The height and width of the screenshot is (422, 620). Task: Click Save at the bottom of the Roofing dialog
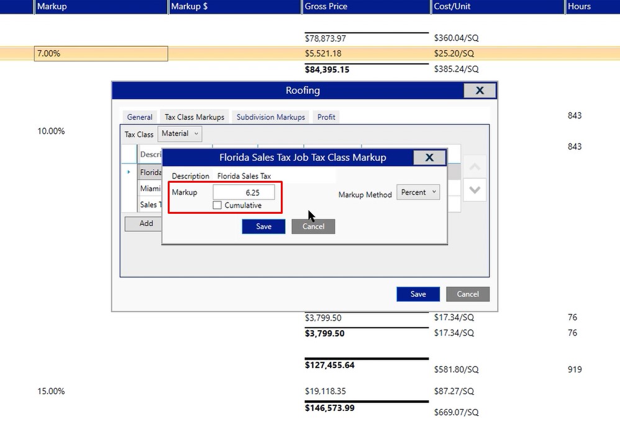click(x=418, y=294)
